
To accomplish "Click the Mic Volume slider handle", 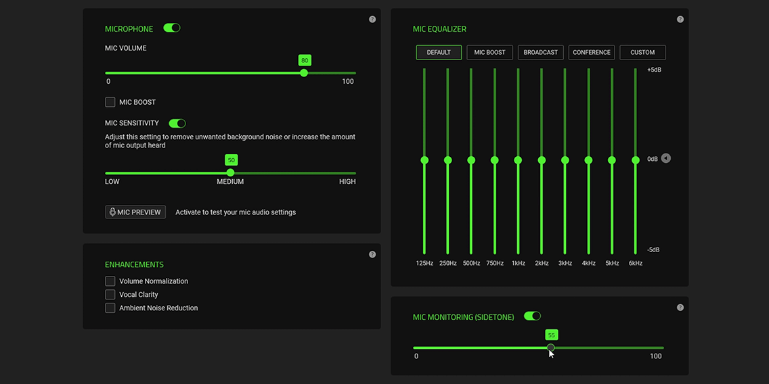I will [x=304, y=73].
